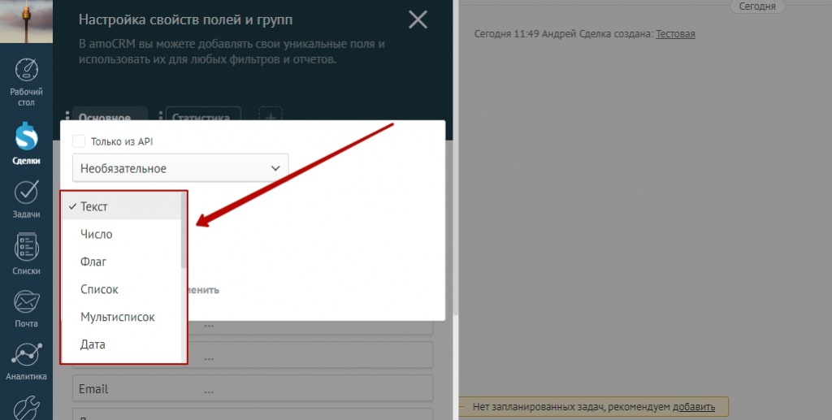Open the settings wrench icon in sidebar
Viewport: 832px width, 420px height.
pyautogui.click(x=26, y=407)
